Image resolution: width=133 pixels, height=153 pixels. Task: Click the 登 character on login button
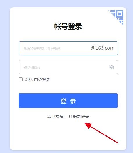[63, 101]
